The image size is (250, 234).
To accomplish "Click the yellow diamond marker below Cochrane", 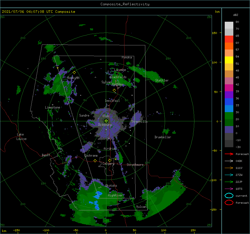I will click(95, 161).
